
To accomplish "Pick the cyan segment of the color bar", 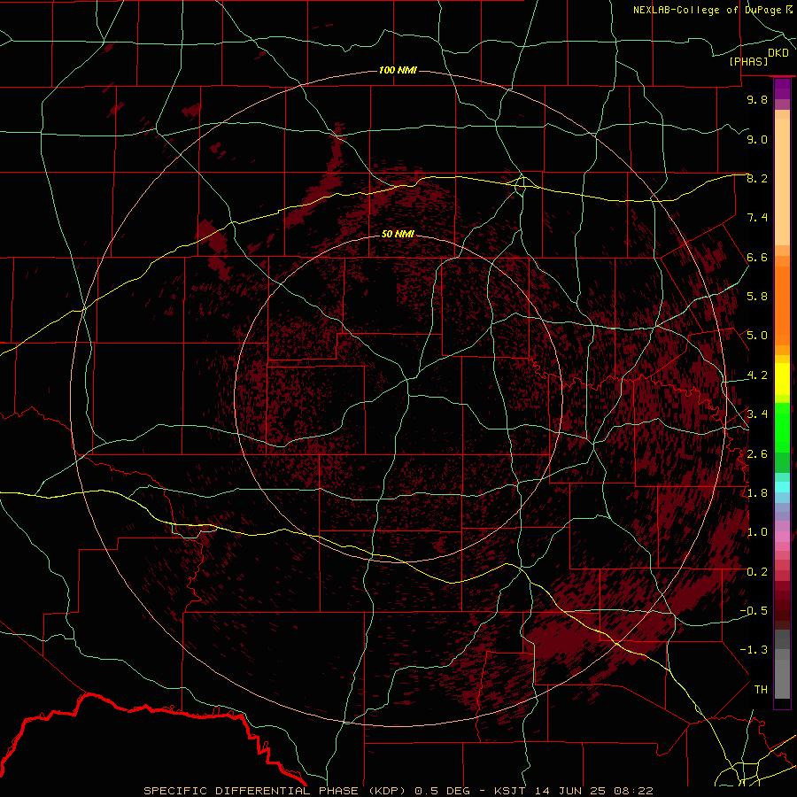I will click(x=782, y=487).
